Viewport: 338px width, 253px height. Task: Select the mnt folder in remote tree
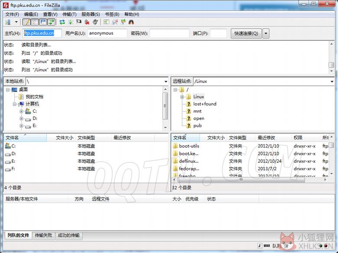[198, 111]
